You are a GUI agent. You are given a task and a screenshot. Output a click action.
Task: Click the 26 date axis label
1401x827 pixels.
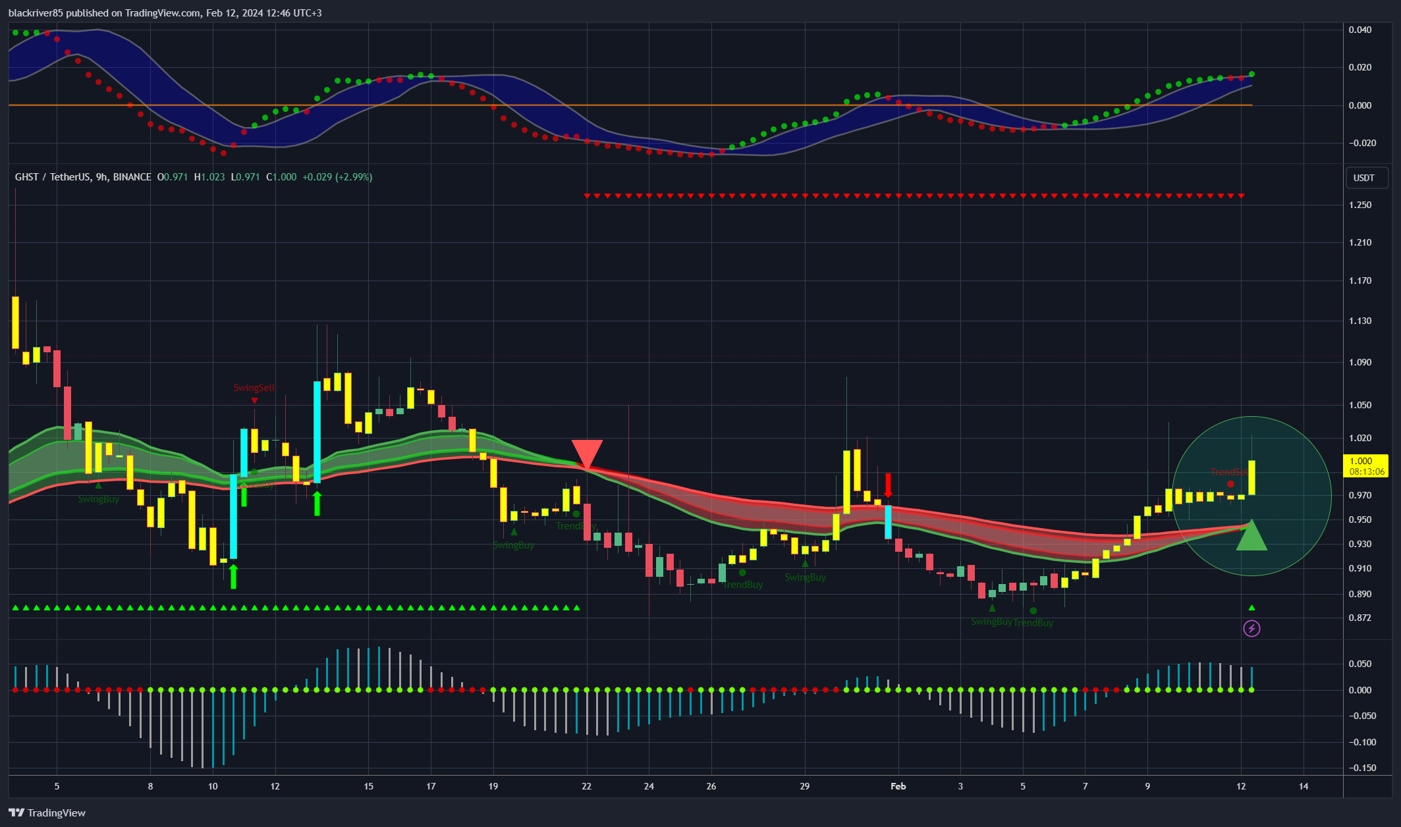711,786
